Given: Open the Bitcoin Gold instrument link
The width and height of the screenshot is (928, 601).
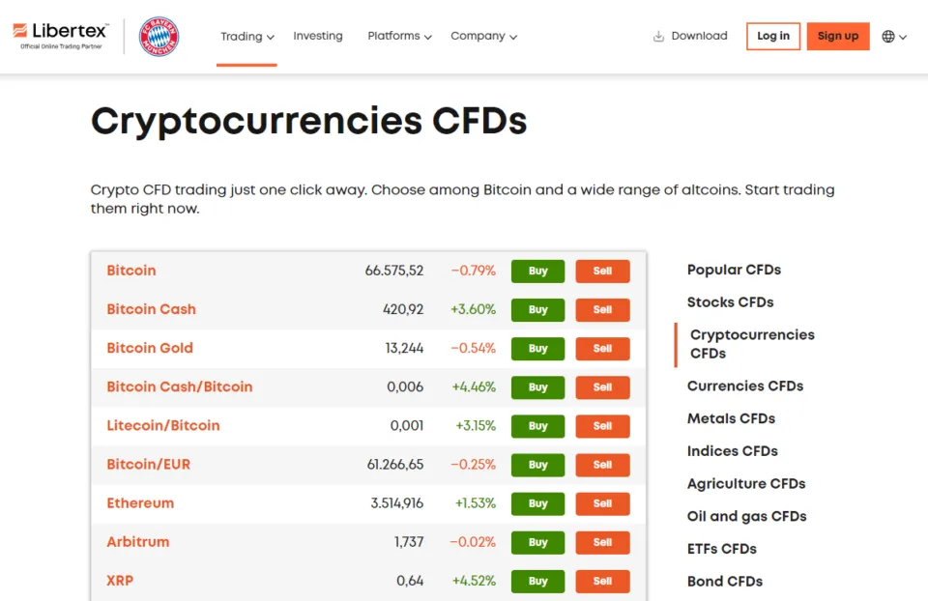Looking at the screenshot, I should click(150, 348).
